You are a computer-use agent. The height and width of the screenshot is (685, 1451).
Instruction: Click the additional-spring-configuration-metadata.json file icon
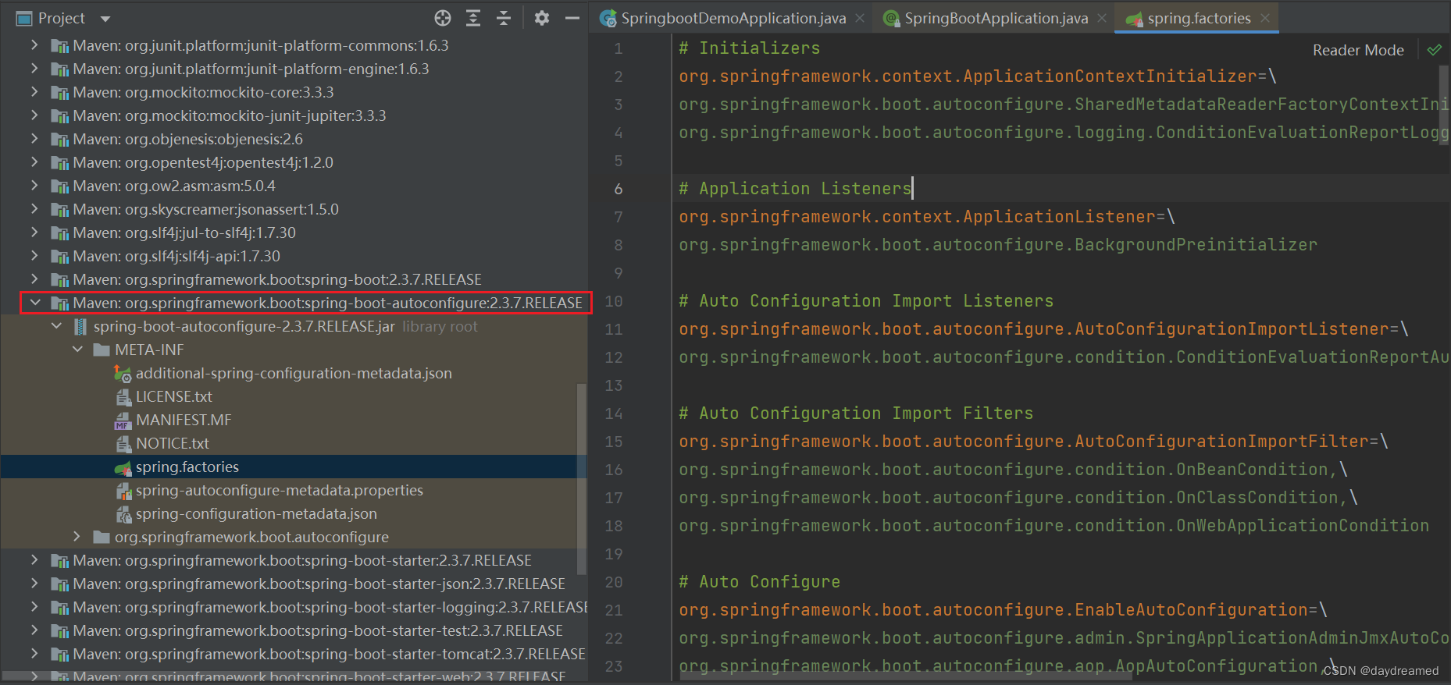[123, 374]
